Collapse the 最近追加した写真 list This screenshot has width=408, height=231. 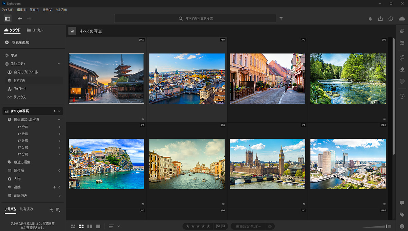(59, 120)
